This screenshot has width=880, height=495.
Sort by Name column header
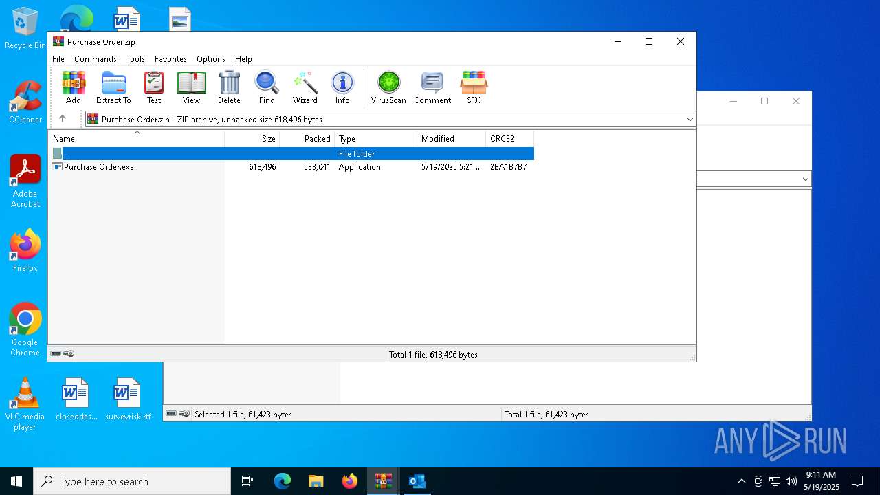(x=137, y=138)
